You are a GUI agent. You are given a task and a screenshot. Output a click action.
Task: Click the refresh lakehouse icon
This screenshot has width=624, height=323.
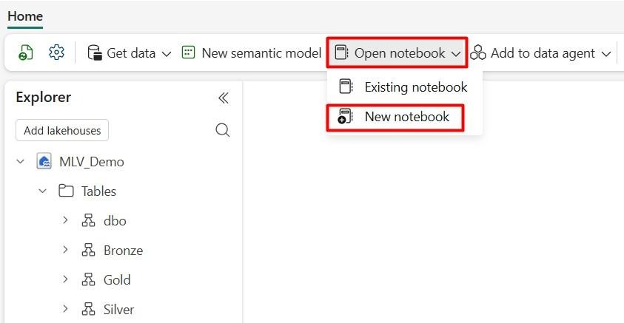(26, 53)
